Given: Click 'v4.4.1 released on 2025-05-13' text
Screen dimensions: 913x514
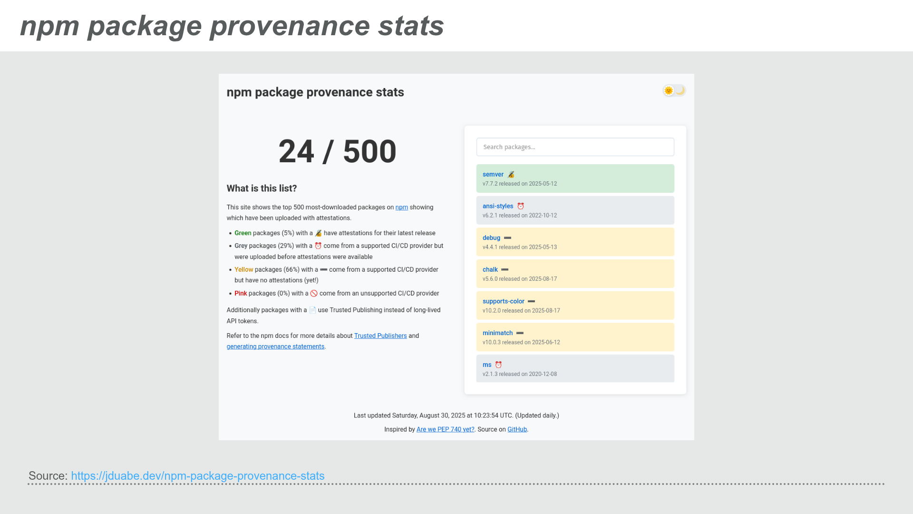Looking at the screenshot, I should (x=519, y=247).
